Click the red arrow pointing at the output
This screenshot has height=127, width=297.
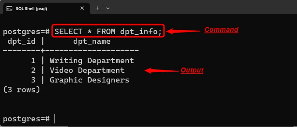pos(161,71)
